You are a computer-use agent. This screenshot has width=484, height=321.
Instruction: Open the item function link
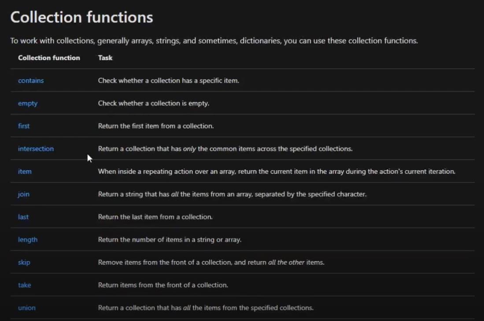[25, 171]
